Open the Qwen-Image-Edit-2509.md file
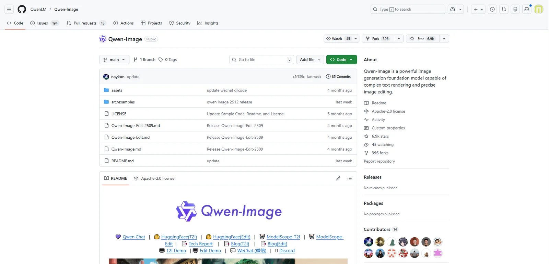This screenshot has height=264, width=549. pyautogui.click(x=136, y=126)
